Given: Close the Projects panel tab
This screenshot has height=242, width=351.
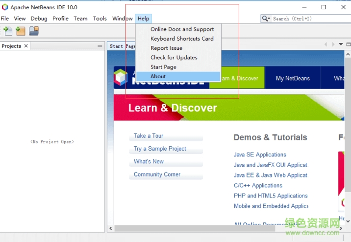Looking at the screenshot, I should (x=26, y=46).
